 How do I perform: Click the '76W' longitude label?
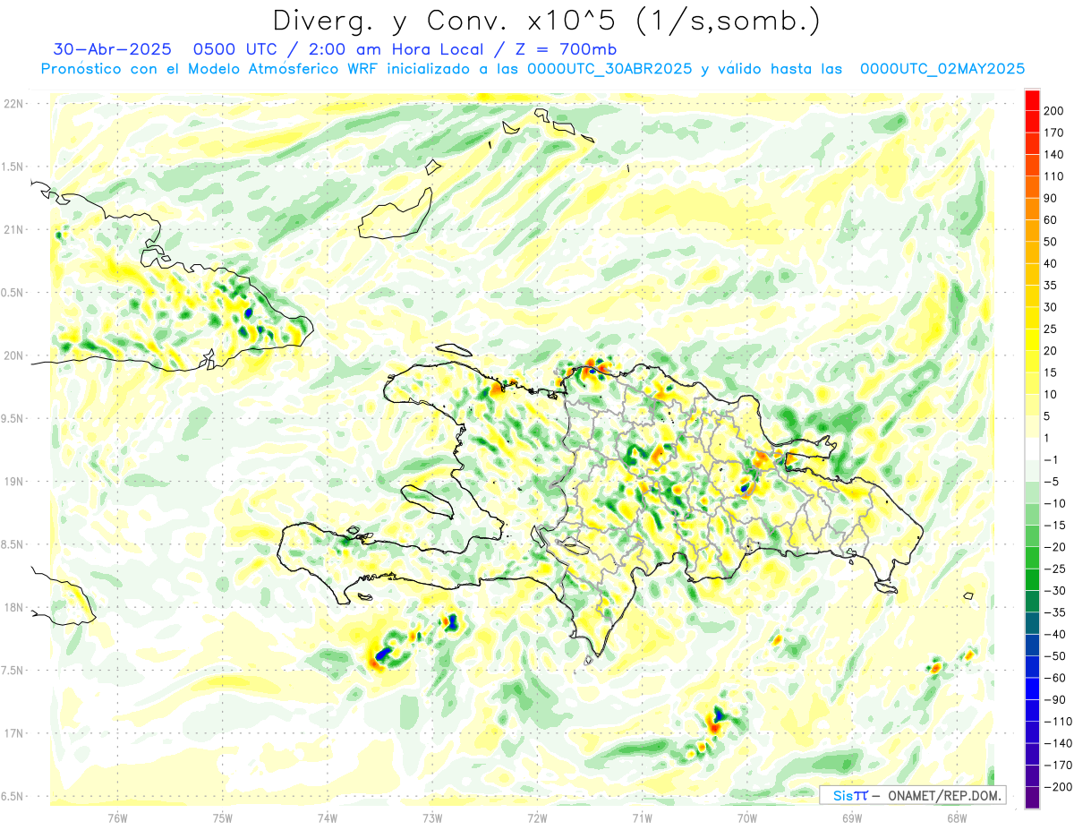click(x=117, y=817)
